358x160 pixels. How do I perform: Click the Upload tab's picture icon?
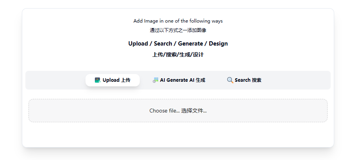click(x=98, y=80)
